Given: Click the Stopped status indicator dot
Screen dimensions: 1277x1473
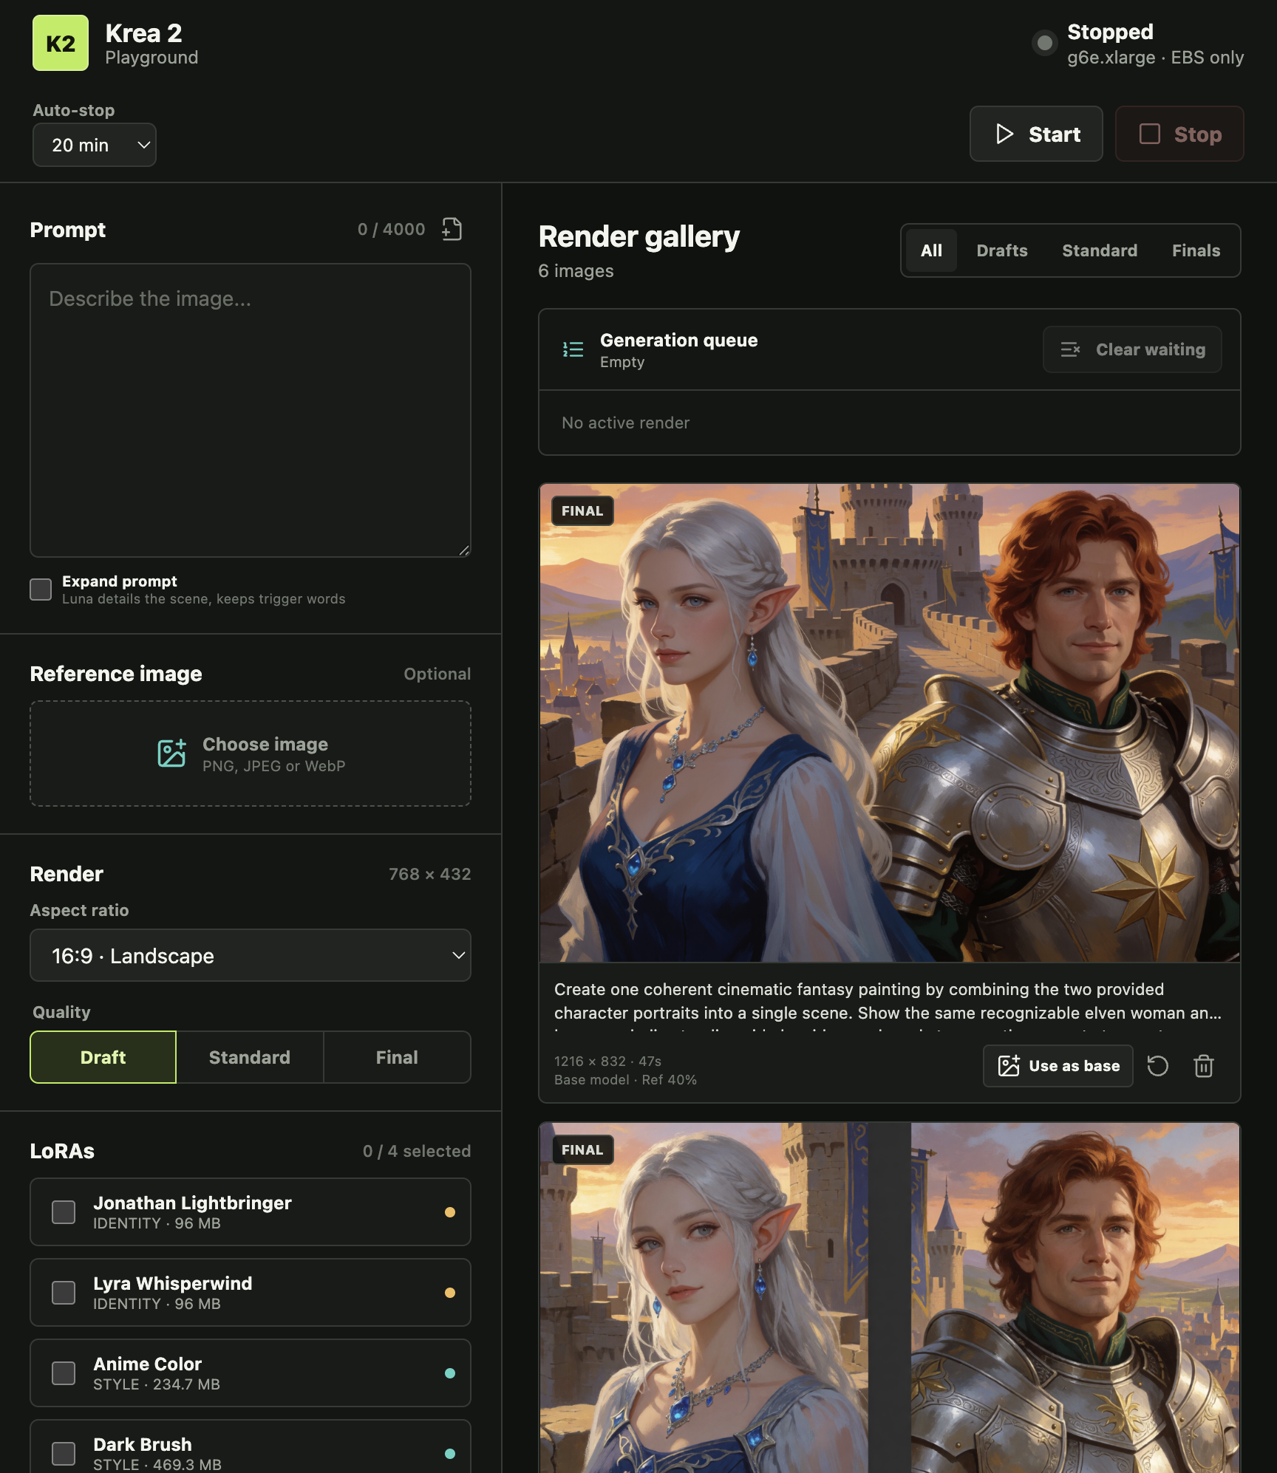Looking at the screenshot, I should (x=1044, y=44).
